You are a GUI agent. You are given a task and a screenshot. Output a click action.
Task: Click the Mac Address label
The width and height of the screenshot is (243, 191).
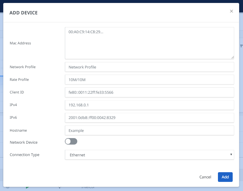tap(20, 43)
